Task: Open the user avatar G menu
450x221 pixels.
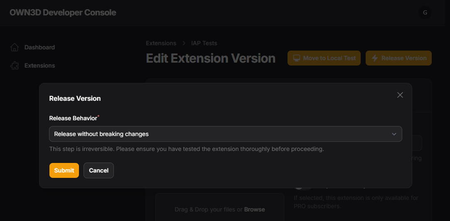Action: tap(425, 12)
